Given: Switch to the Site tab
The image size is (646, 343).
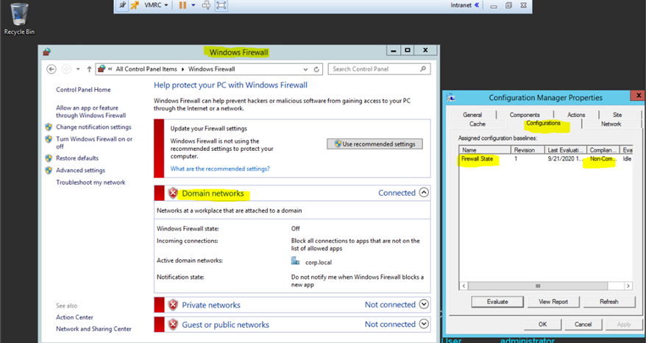Looking at the screenshot, I should tap(617, 115).
